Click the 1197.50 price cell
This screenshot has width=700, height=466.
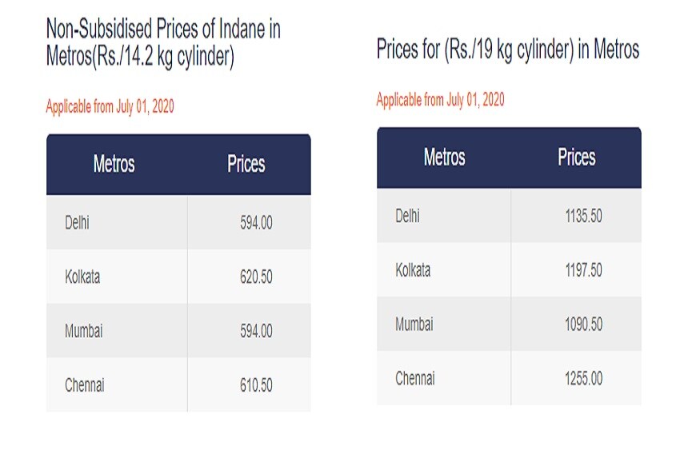(576, 270)
